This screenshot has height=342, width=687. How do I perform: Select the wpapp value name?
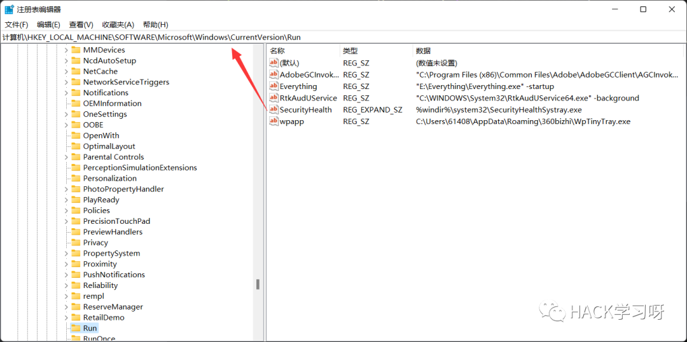coord(292,122)
